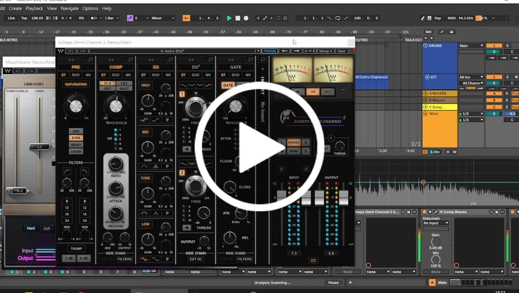Click the EQ module expand window icon
519x293 pixels.
tap(171, 60)
